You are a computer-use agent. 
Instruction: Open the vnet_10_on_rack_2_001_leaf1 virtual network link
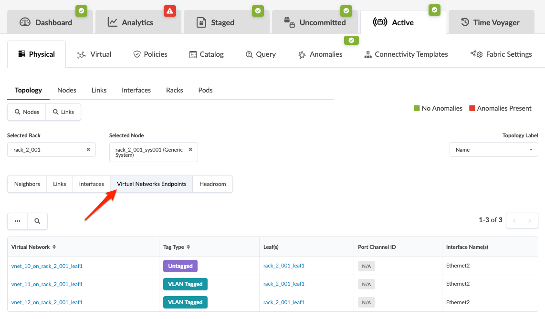(47, 266)
